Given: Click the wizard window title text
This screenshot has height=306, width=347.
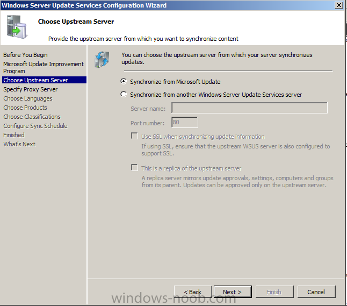Looking at the screenshot, I should coord(84,5).
